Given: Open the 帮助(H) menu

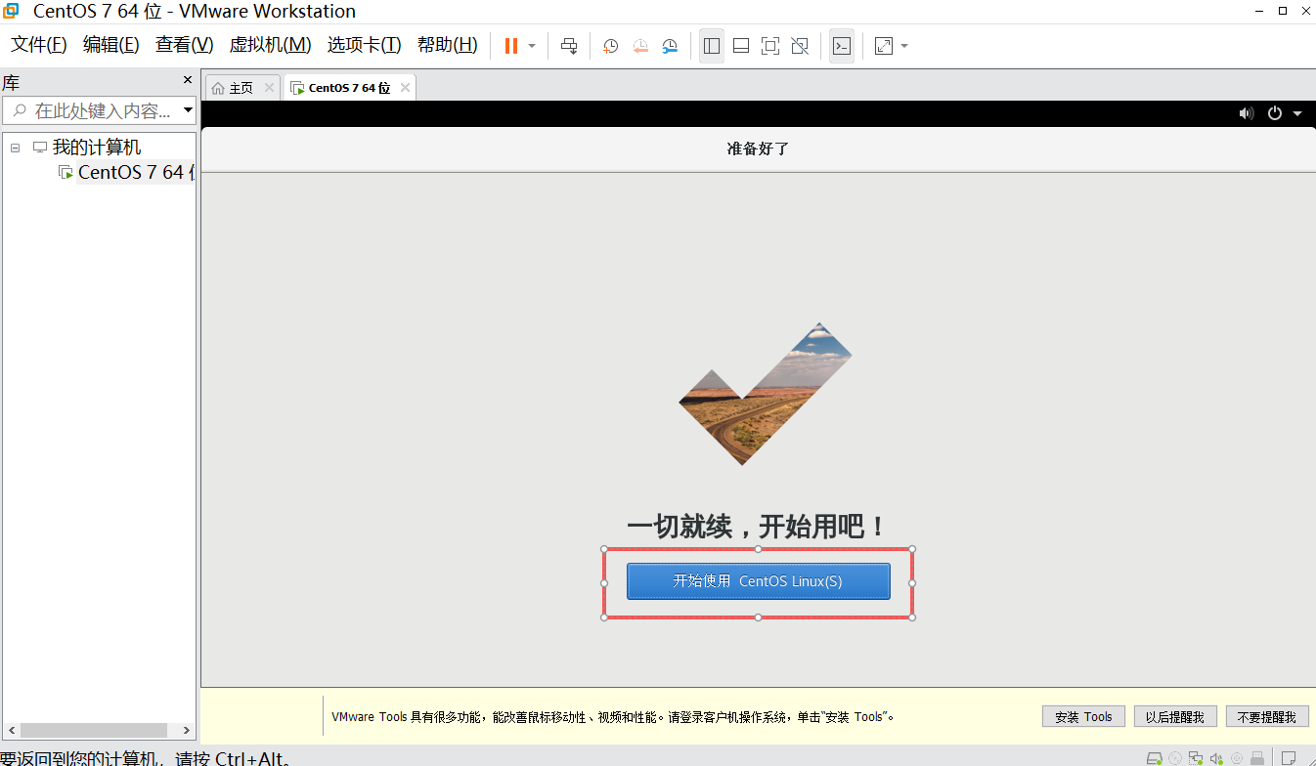Looking at the screenshot, I should click(x=447, y=45).
